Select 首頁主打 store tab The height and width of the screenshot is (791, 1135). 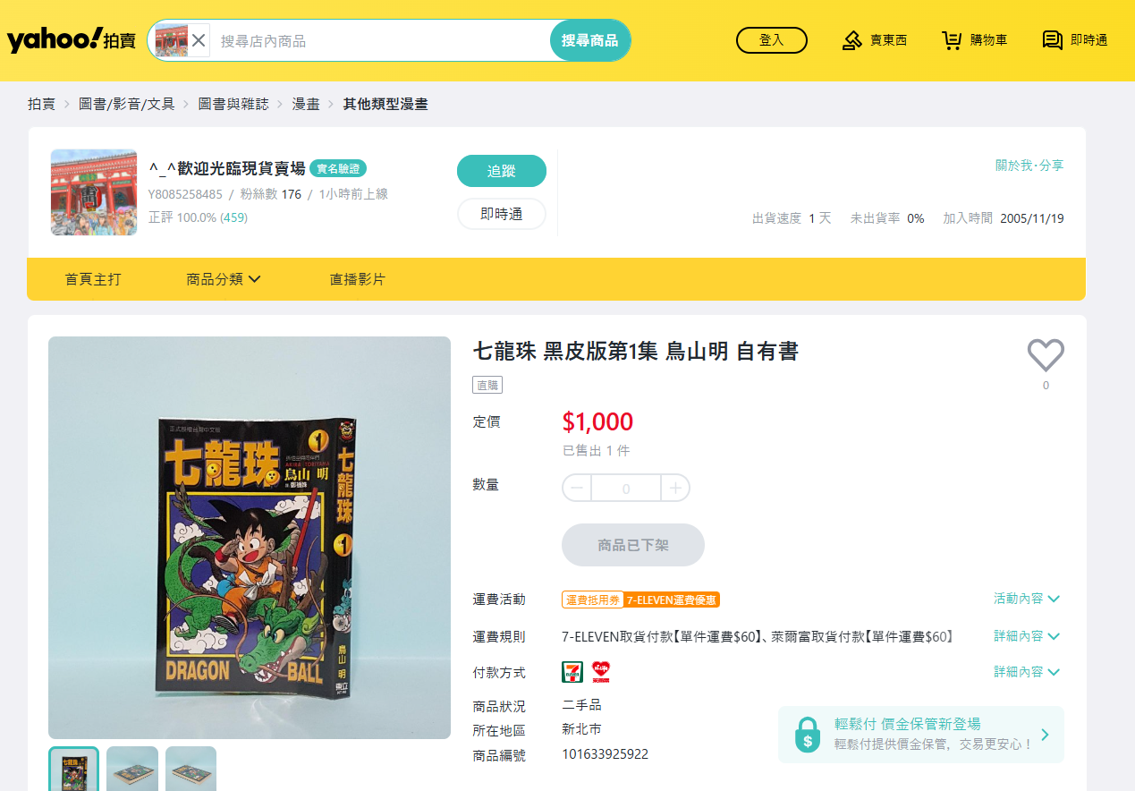click(93, 279)
